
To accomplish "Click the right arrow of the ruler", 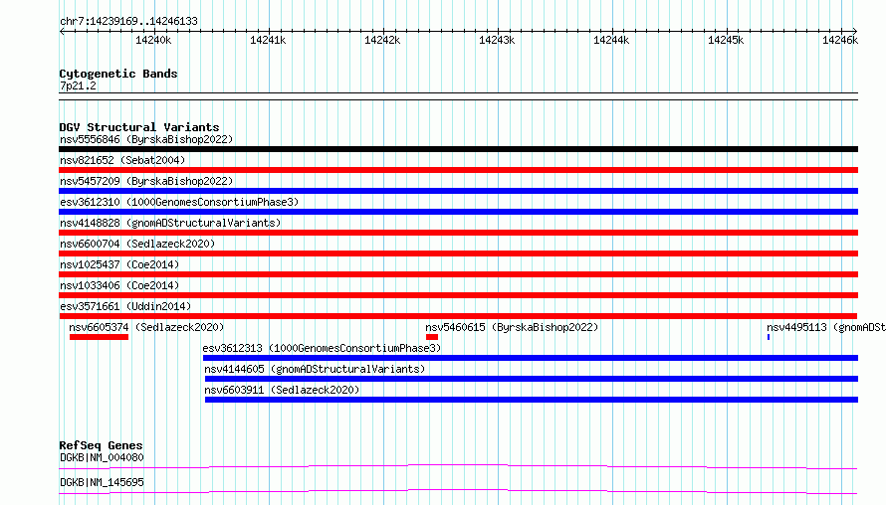I will pos(855,31).
